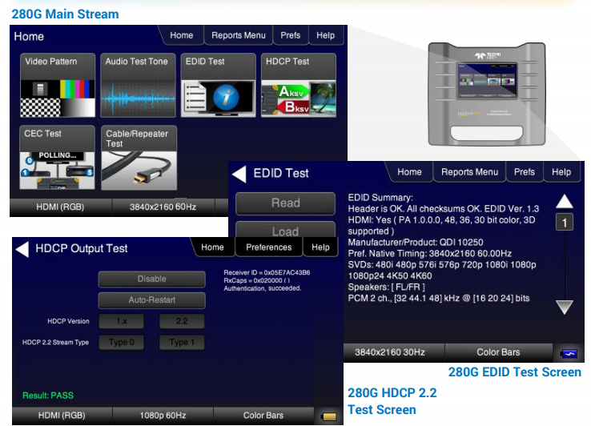Click HDMI (RGB) in Home status bar

60,207
